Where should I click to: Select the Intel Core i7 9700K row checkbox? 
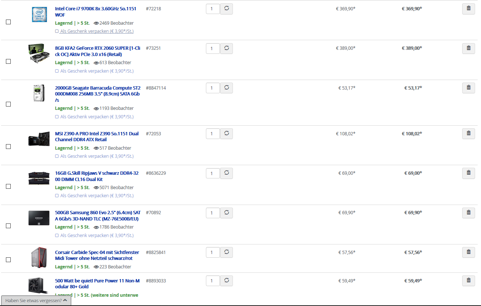tap(9, 22)
